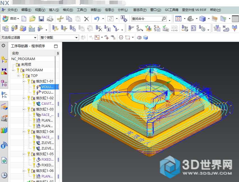Click the rectangle selection tool
Viewport: 239px width, 182px height.
point(128,37)
